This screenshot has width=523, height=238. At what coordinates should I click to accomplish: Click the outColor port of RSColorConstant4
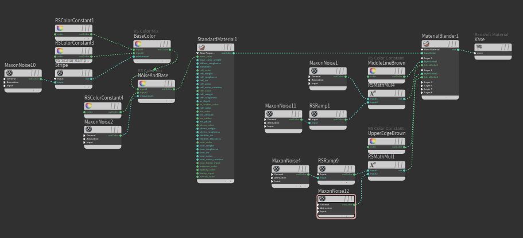pyautogui.click(x=121, y=112)
